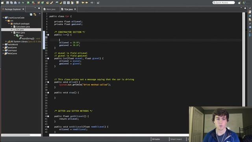
Task: Fold the Car(float, float) constructor
Action: pyautogui.click(x=48, y=58)
